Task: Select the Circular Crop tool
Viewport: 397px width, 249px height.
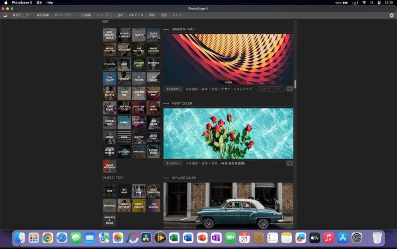Action: click(139, 64)
